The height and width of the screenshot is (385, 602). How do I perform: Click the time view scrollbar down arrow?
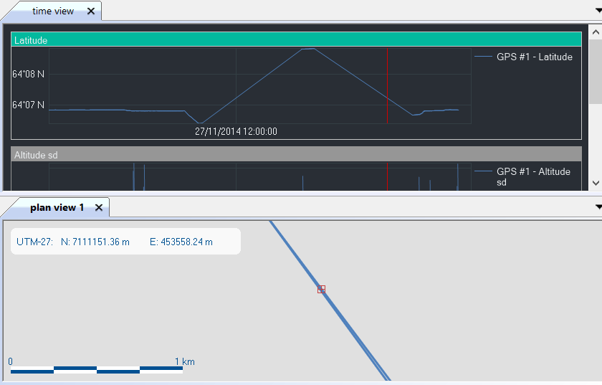point(595,184)
